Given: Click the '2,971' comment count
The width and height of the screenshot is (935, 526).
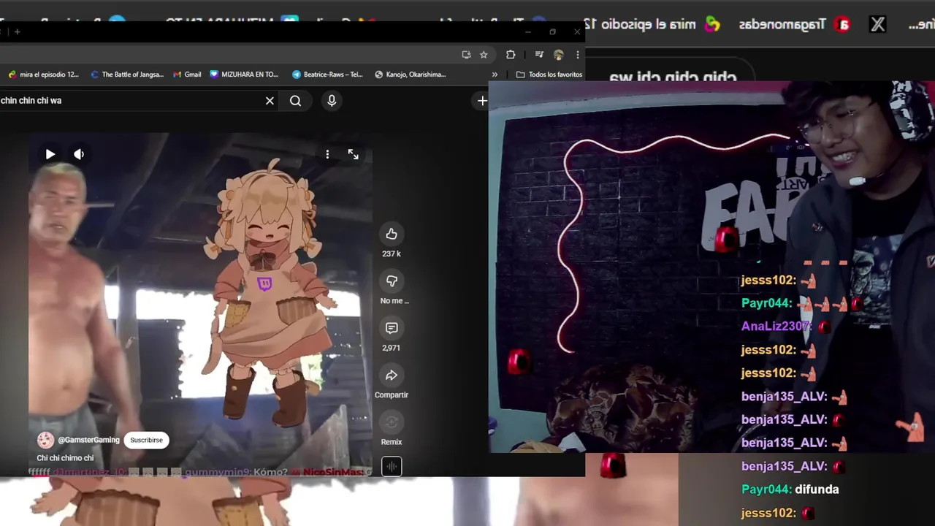Looking at the screenshot, I should coord(392,348).
